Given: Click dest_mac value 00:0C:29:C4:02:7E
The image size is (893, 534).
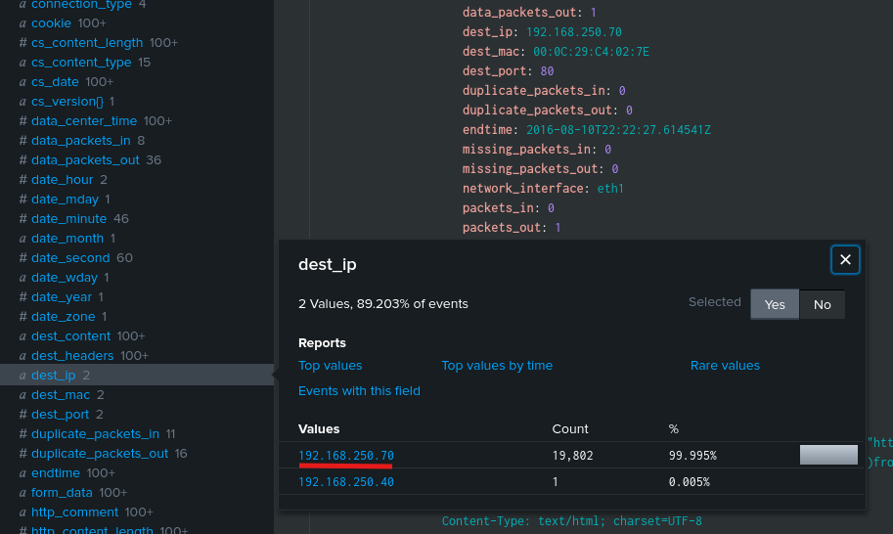Looking at the screenshot, I should tap(591, 52).
